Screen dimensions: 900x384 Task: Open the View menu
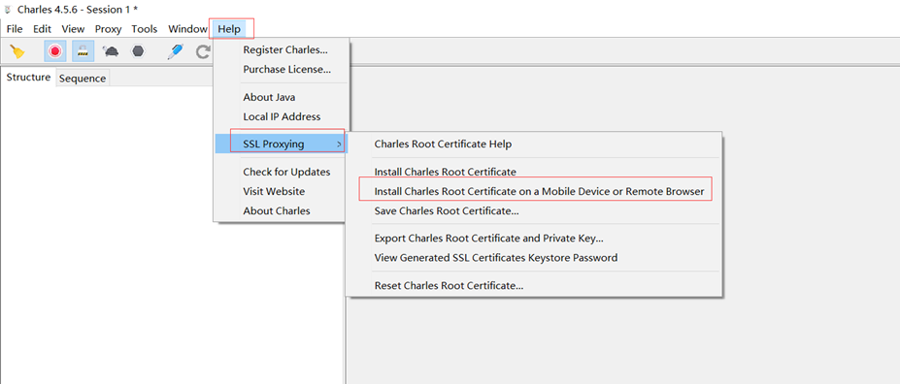click(x=73, y=29)
